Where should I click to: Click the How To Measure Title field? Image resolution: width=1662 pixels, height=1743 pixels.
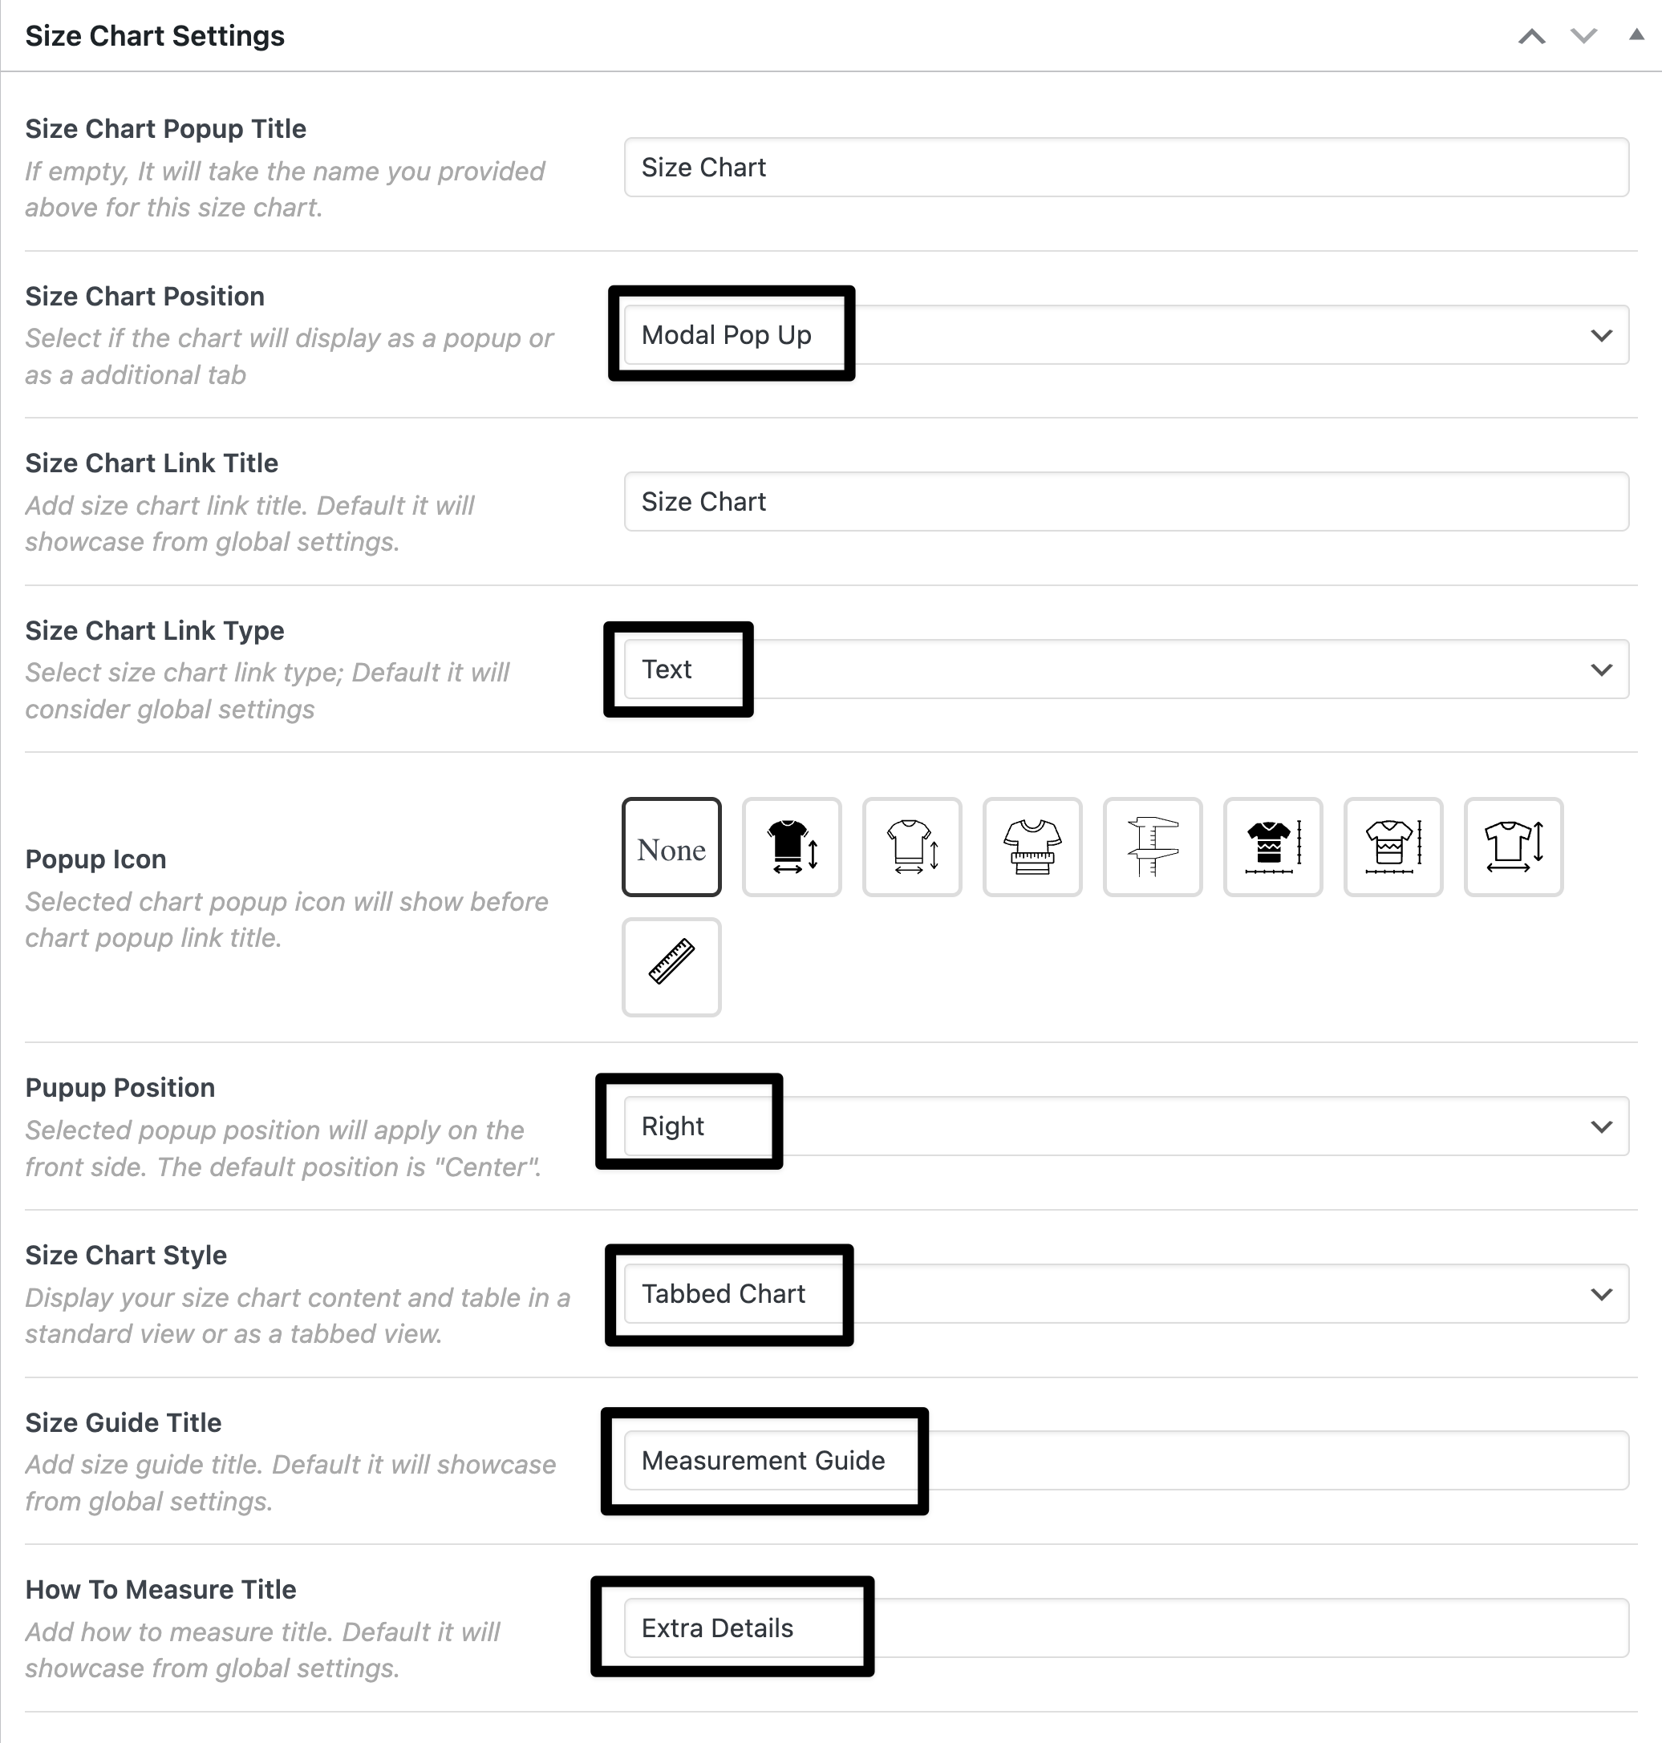pyautogui.click(x=1126, y=1628)
